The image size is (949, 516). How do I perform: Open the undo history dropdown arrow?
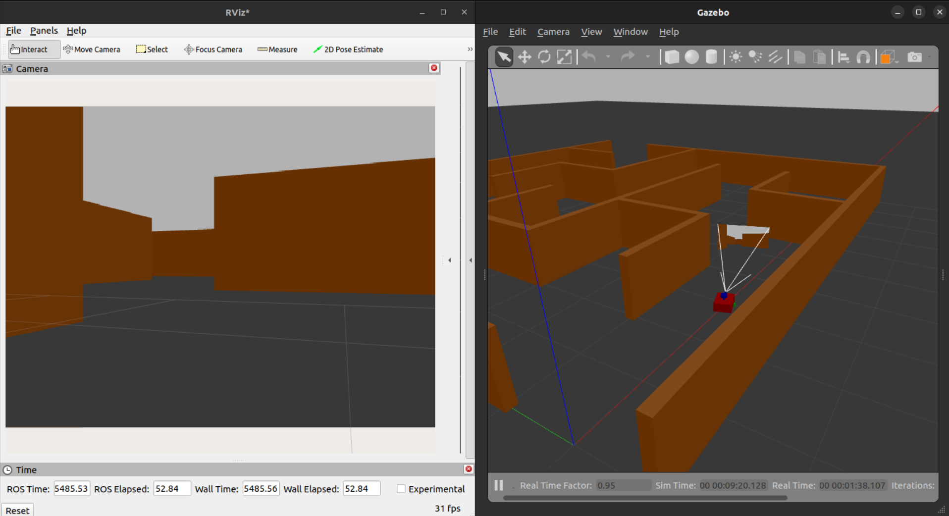pyautogui.click(x=608, y=57)
